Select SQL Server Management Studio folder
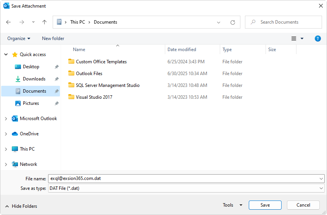Screen dimensions: 327x215 pyautogui.click(x=108, y=85)
